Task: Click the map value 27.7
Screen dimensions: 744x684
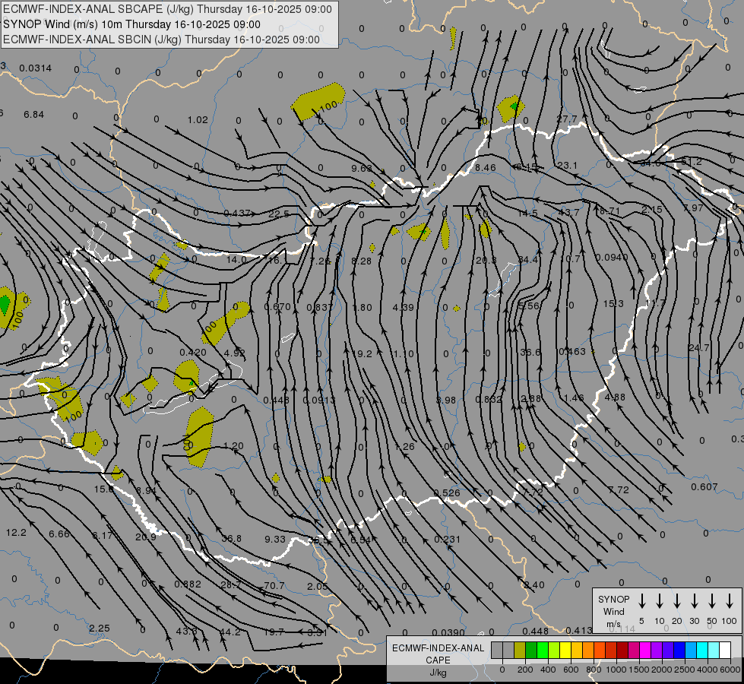Action: coord(567,119)
